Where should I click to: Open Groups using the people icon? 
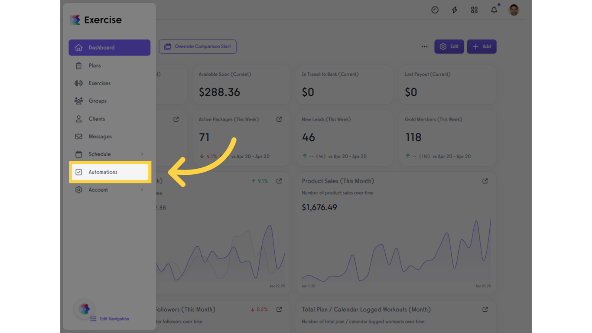(x=79, y=101)
